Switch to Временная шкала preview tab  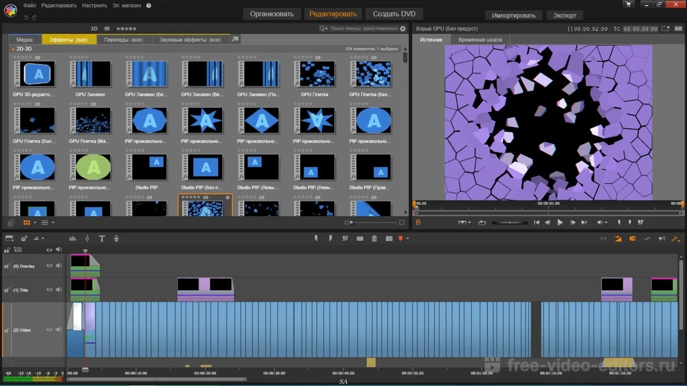pos(480,40)
